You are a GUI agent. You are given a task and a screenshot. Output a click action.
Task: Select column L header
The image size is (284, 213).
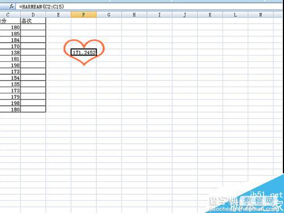pyautogui.click(x=235, y=15)
